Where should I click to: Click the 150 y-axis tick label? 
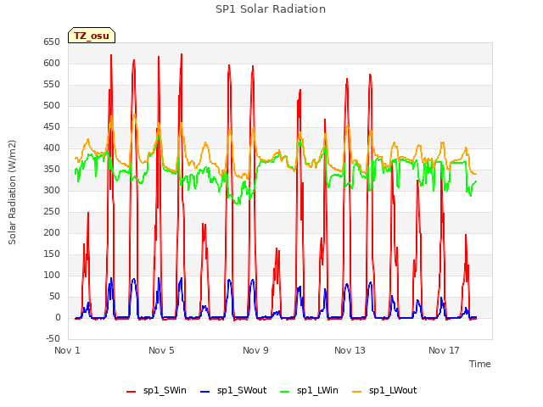coord(52,254)
